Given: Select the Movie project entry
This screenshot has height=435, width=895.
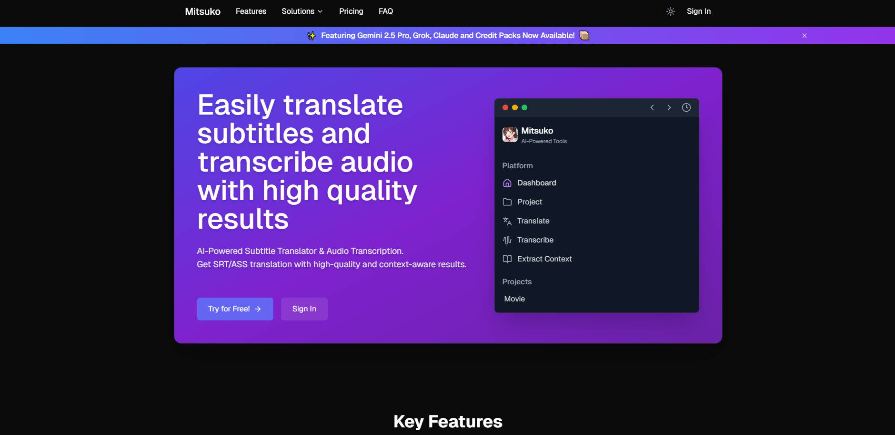Looking at the screenshot, I should coord(514,299).
